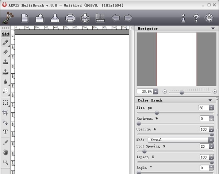
Task: Undo with the left arrow
Action: pos(115,18)
